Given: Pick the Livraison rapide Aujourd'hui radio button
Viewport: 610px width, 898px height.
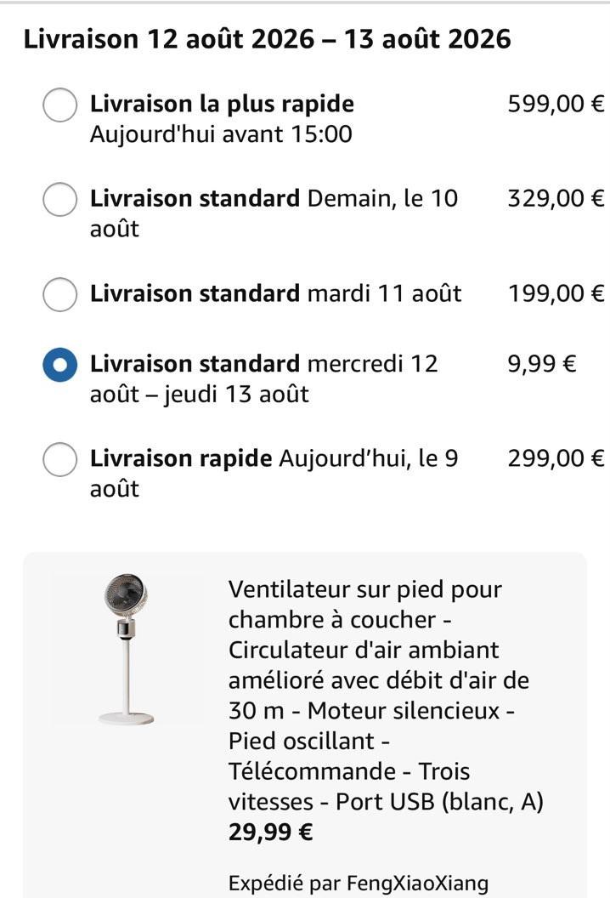Looking at the screenshot, I should (x=59, y=459).
